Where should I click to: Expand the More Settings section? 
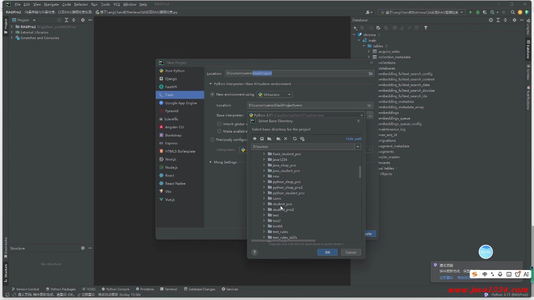pyautogui.click(x=211, y=162)
